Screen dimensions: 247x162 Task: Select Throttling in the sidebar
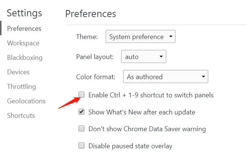[x=22, y=87]
